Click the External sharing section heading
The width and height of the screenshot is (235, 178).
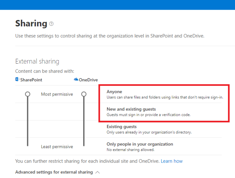click(x=37, y=62)
